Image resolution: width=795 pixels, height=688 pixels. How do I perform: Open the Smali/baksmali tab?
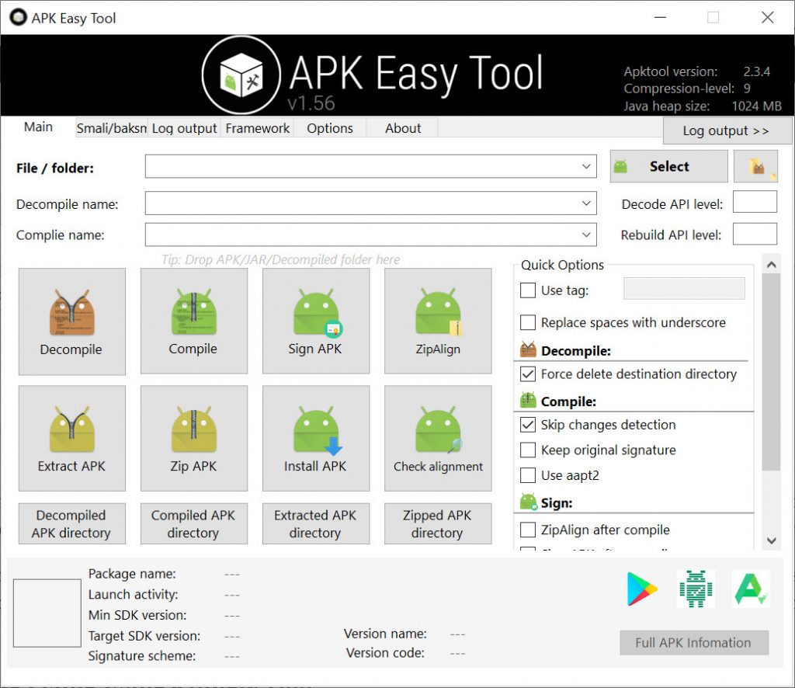[112, 128]
